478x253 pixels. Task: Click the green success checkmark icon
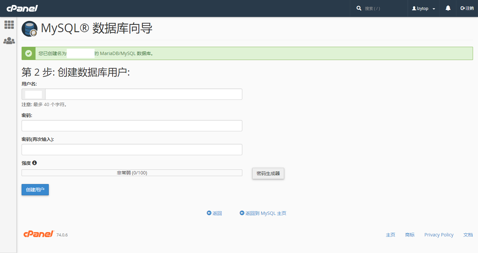click(x=29, y=53)
